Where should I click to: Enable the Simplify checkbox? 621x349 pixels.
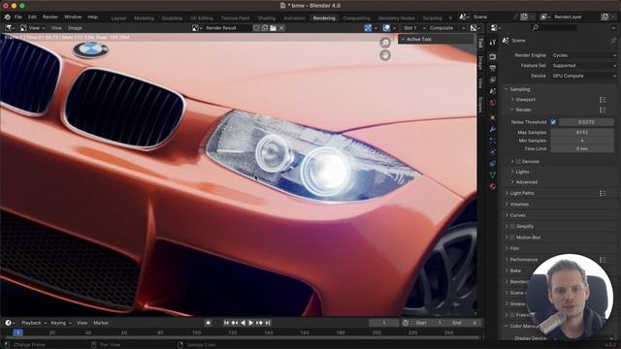[512, 226]
